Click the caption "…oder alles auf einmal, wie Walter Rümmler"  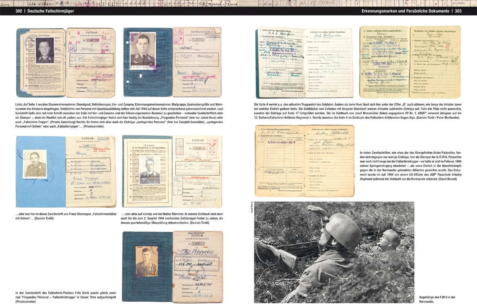(172, 219)
